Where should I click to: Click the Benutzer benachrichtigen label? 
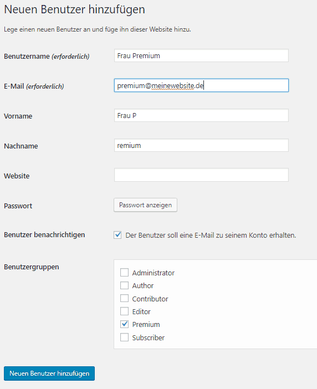44,235
